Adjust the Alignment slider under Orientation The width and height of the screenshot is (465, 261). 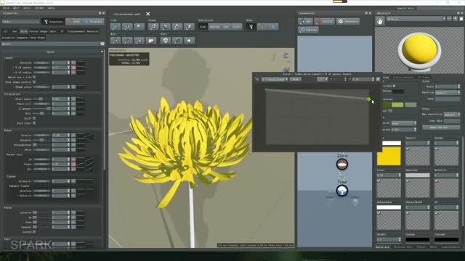pos(41,109)
